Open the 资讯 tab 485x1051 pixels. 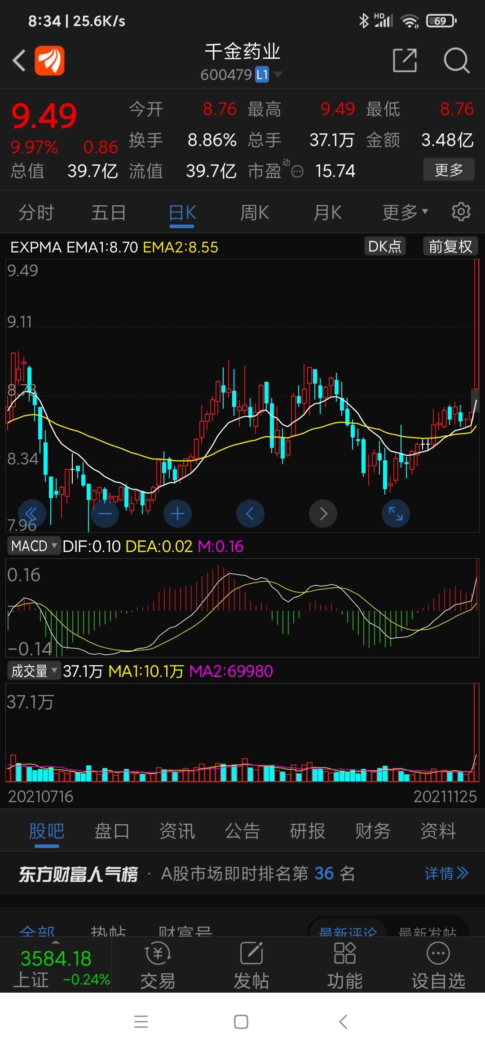(x=177, y=831)
